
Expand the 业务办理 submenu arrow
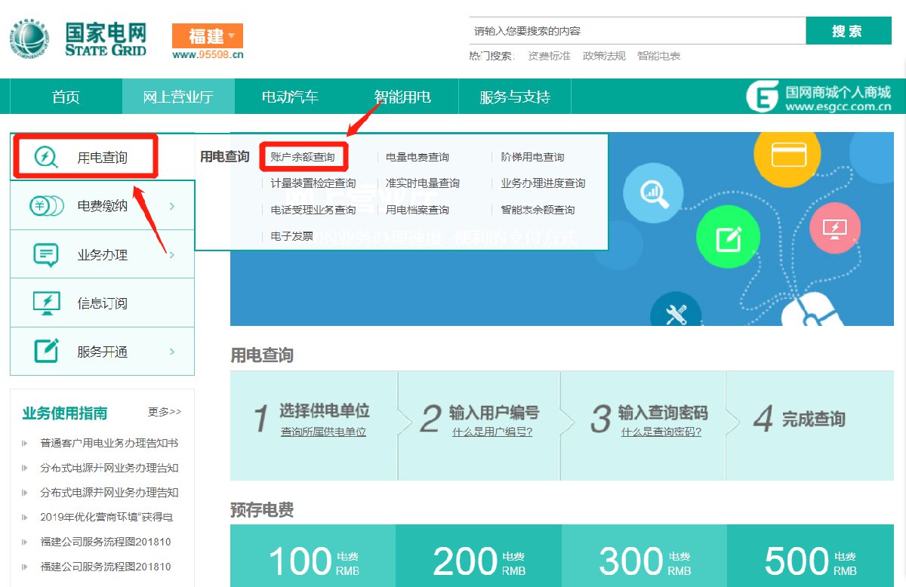[x=172, y=255]
